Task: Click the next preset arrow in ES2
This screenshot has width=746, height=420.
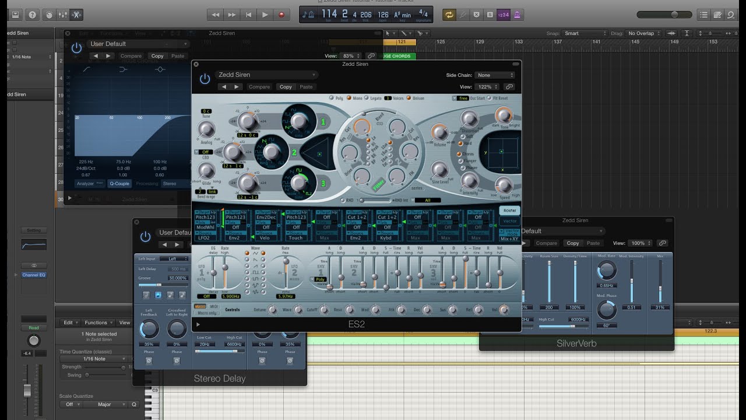Action: pyautogui.click(x=237, y=87)
